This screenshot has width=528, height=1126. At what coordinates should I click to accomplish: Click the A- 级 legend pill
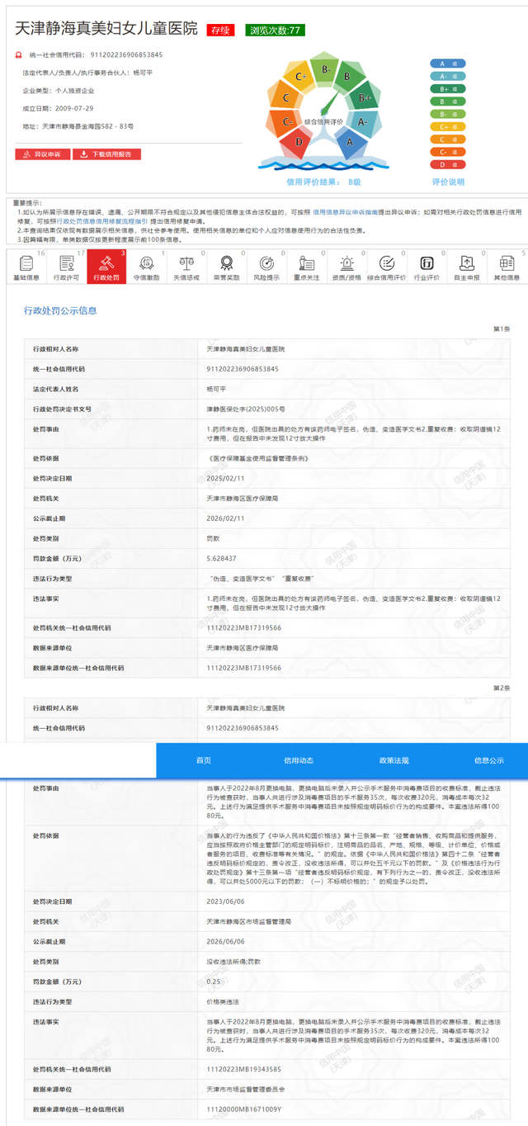[448, 76]
